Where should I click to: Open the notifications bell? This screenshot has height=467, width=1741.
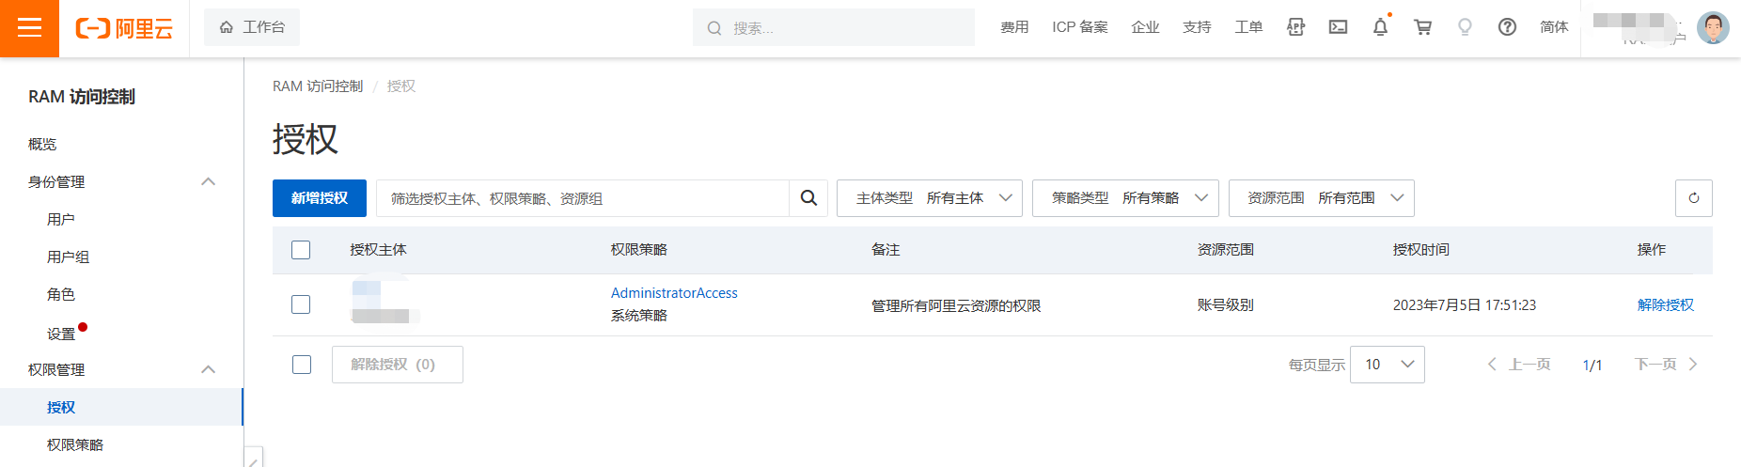pos(1380,27)
